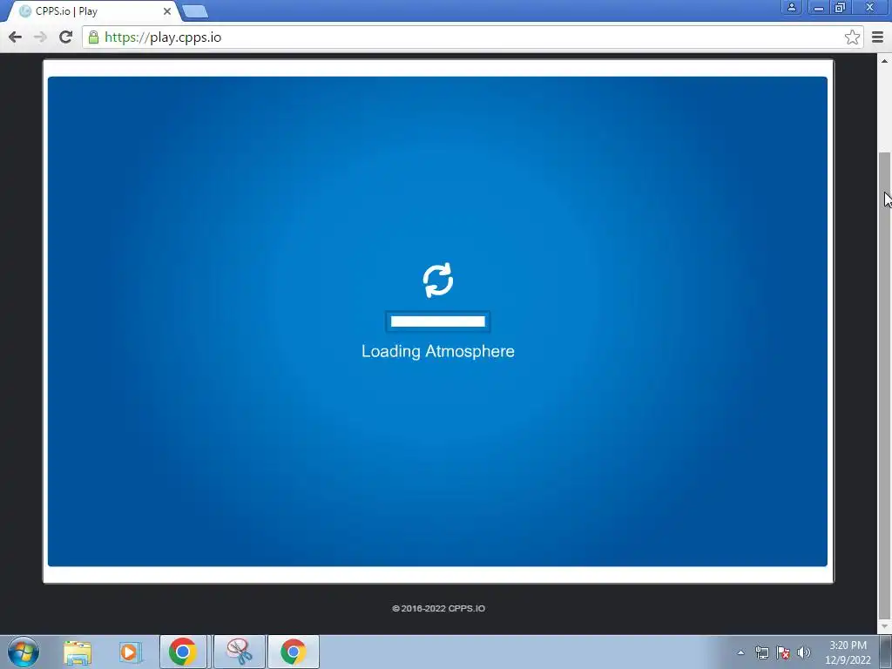Click the ©2016-2022 CPPS.IO footer text

click(x=439, y=608)
